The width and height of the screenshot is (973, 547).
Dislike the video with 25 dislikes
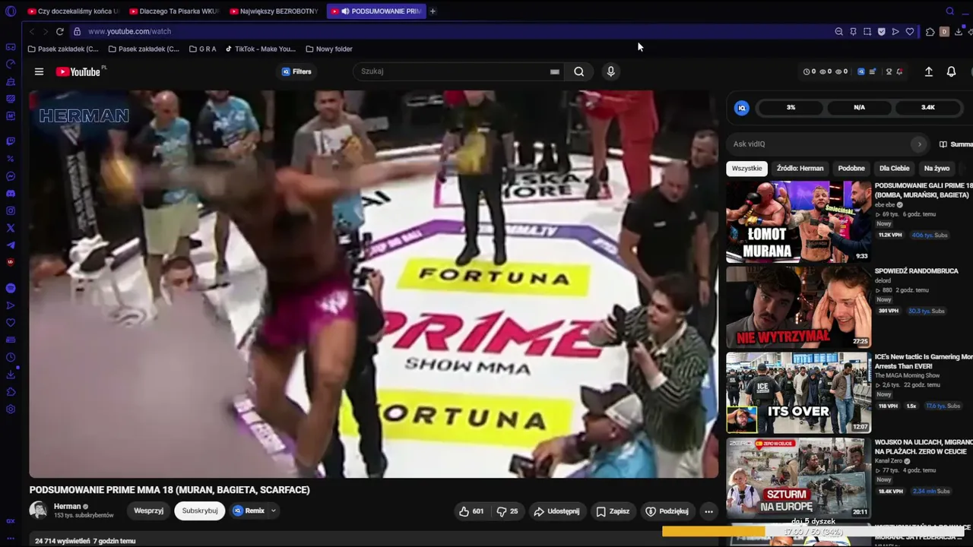pyautogui.click(x=507, y=511)
